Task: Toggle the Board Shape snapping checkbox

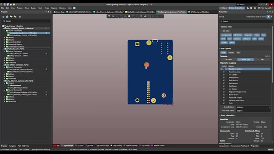Action: tap(224, 95)
